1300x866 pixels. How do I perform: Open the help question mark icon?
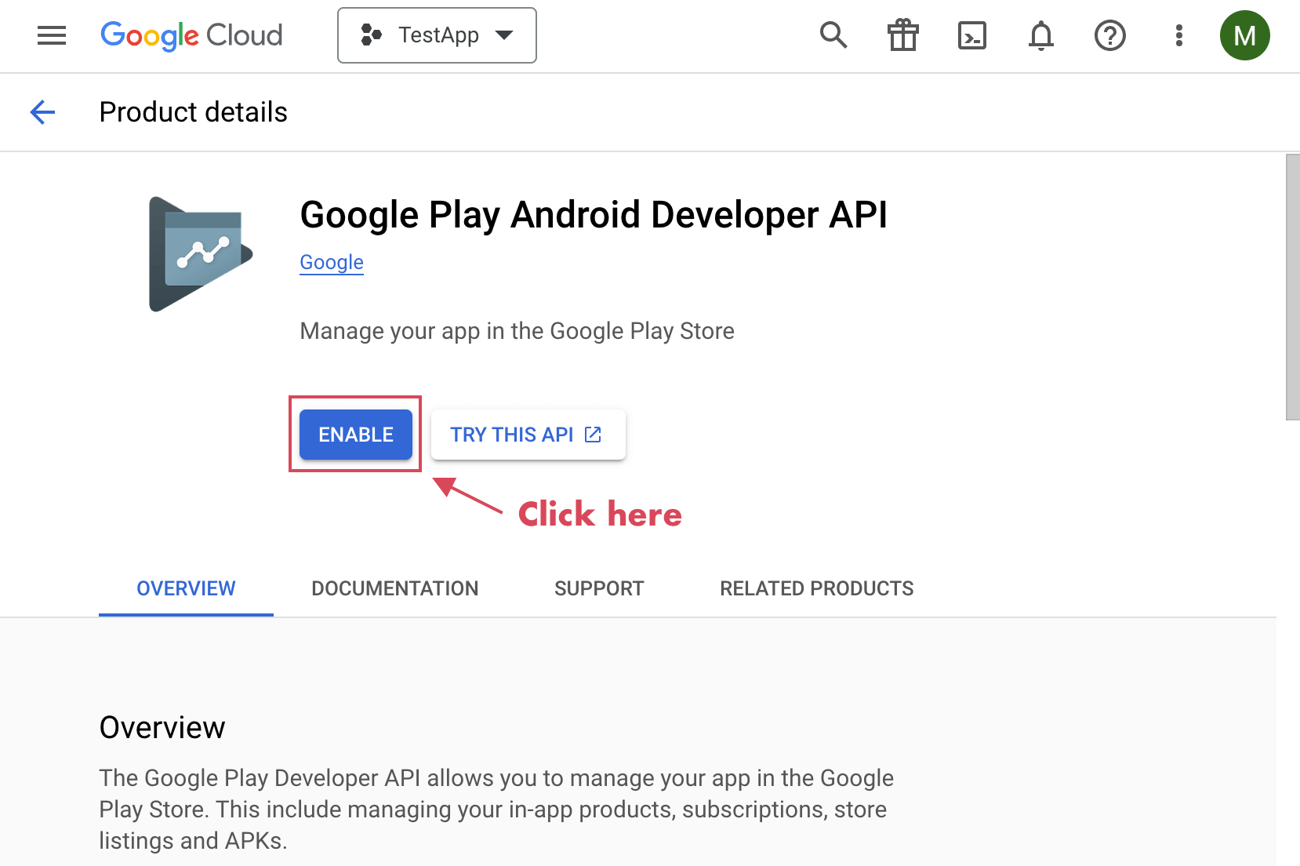(x=1109, y=35)
